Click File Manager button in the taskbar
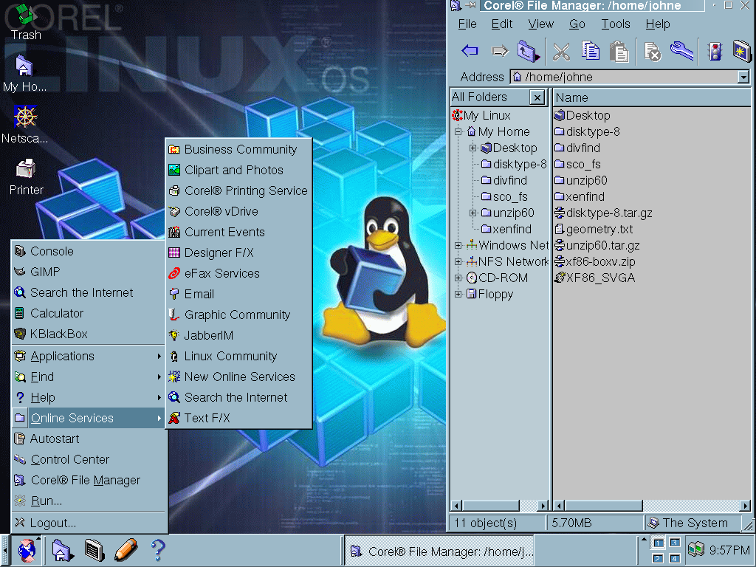 440,551
